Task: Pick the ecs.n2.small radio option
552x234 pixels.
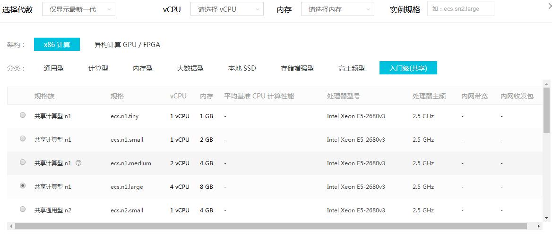Action: pyautogui.click(x=23, y=209)
